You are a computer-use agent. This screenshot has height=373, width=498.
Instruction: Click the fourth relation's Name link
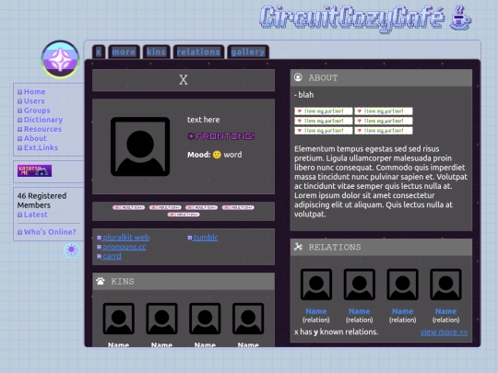coord(445,311)
